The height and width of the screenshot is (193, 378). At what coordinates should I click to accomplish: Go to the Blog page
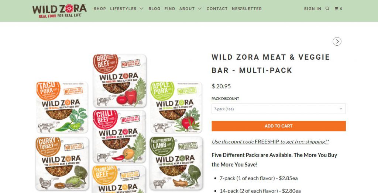(x=154, y=9)
